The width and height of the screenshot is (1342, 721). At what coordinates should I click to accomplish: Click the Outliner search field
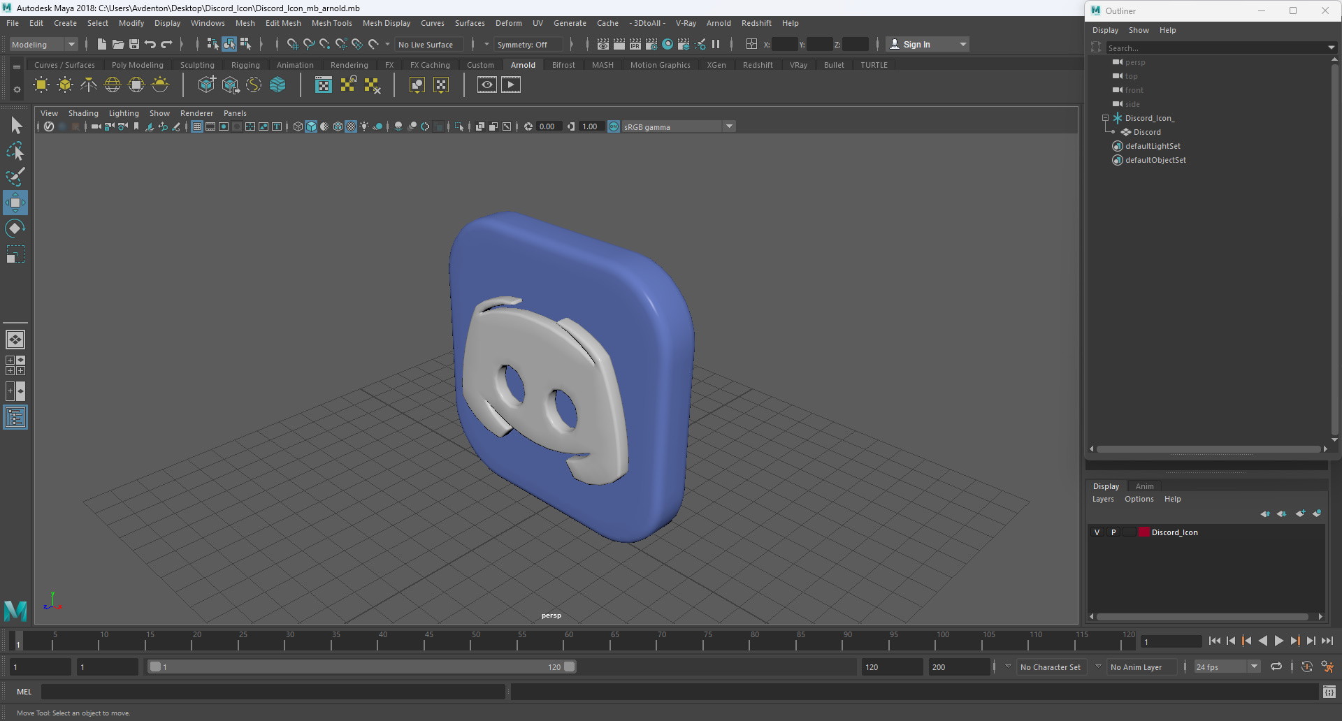pos(1215,48)
